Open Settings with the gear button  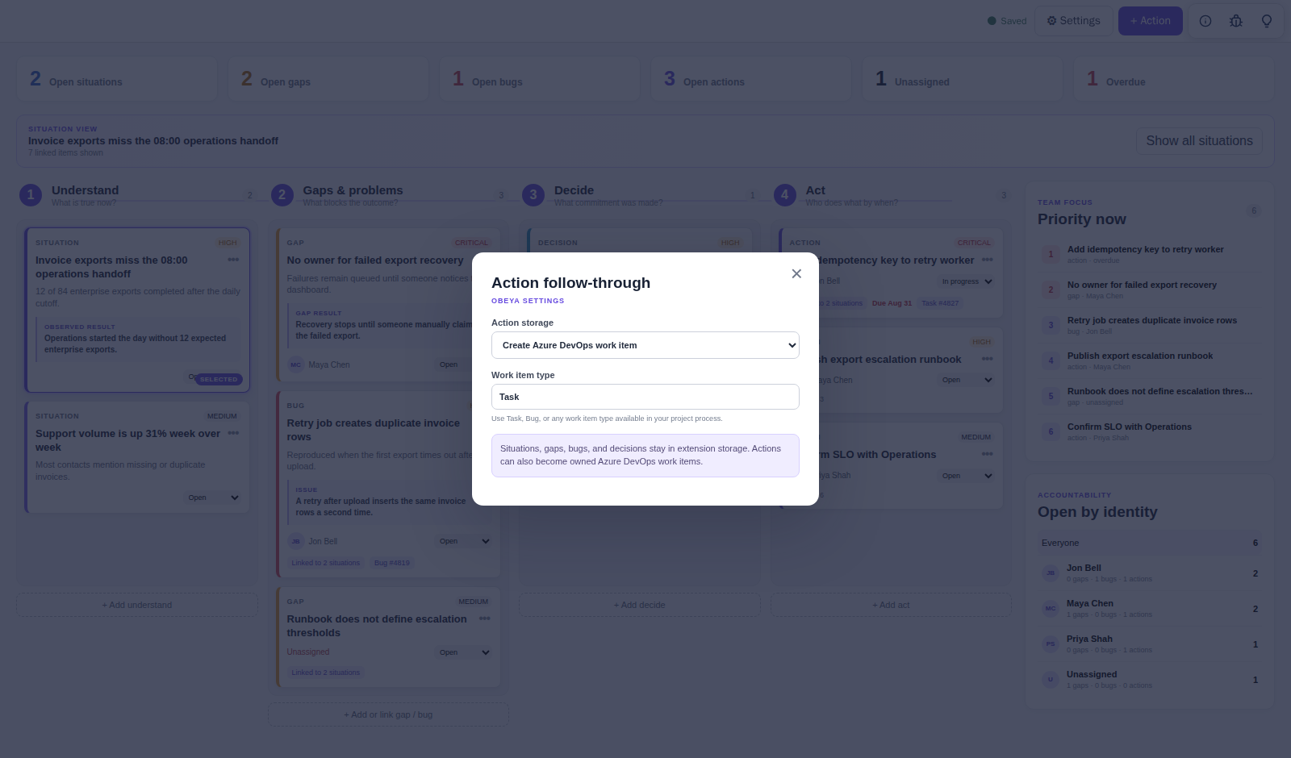point(1074,21)
